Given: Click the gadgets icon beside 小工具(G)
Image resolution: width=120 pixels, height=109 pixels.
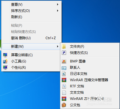Looking at the screenshot, I should [5, 61].
